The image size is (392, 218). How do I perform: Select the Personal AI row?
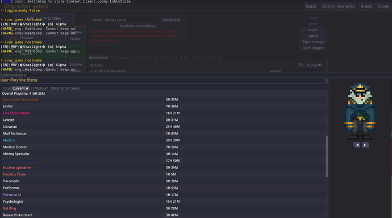click(x=164, y=195)
